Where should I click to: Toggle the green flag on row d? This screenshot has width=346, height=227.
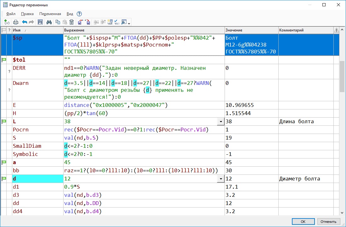[4, 179]
